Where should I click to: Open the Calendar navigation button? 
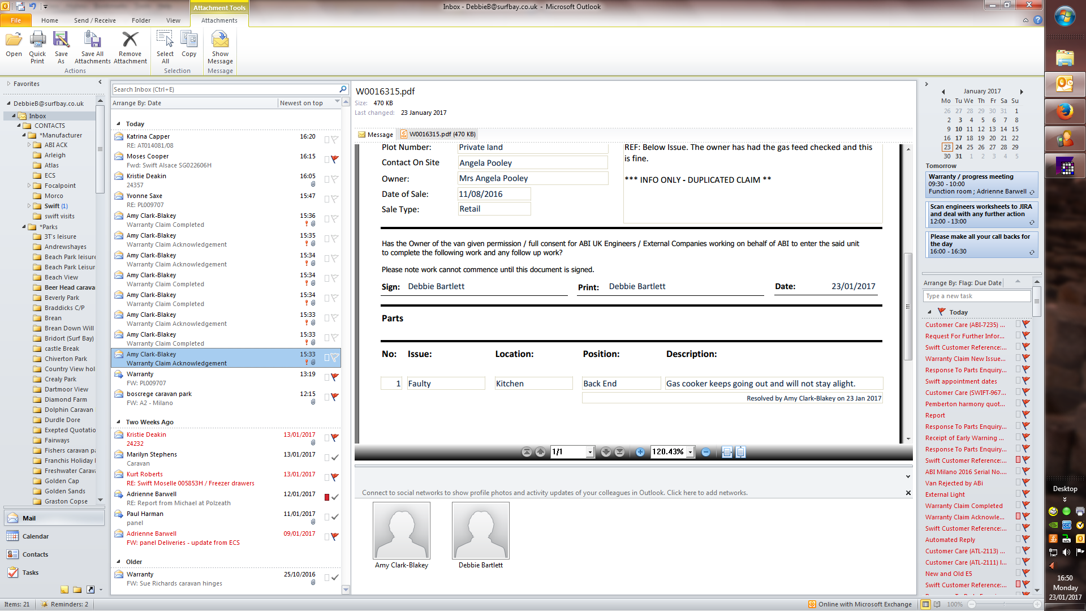[x=35, y=536]
